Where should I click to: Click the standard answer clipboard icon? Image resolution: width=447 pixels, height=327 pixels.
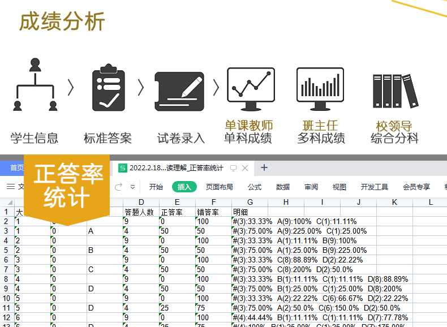[109, 87]
